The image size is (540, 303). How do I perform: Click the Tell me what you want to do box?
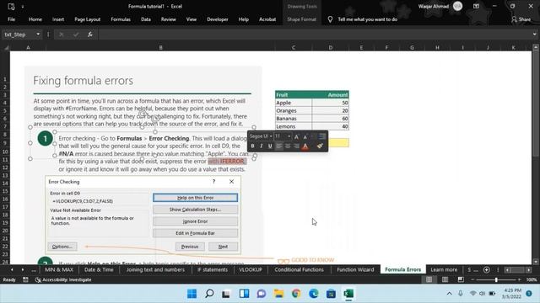click(368, 19)
